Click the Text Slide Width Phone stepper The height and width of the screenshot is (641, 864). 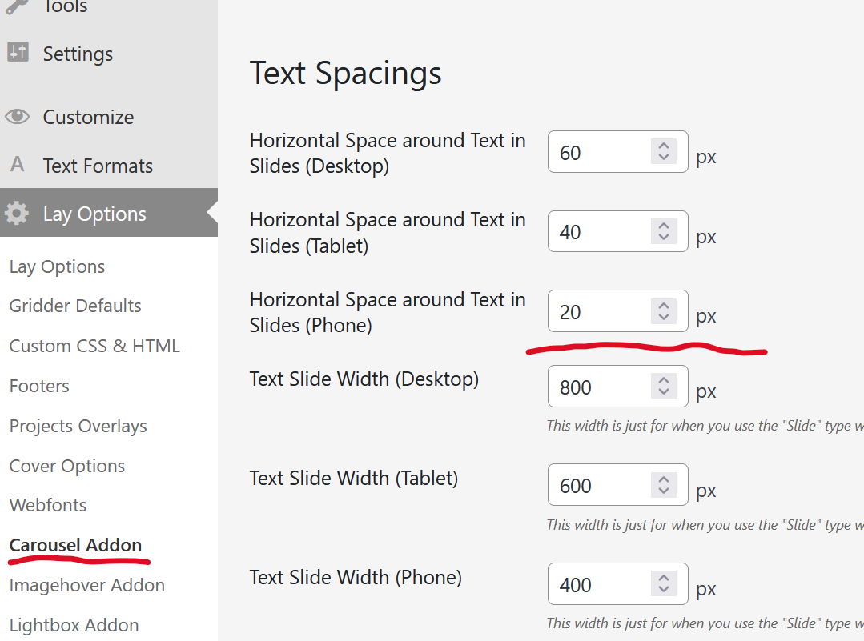point(663,584)
